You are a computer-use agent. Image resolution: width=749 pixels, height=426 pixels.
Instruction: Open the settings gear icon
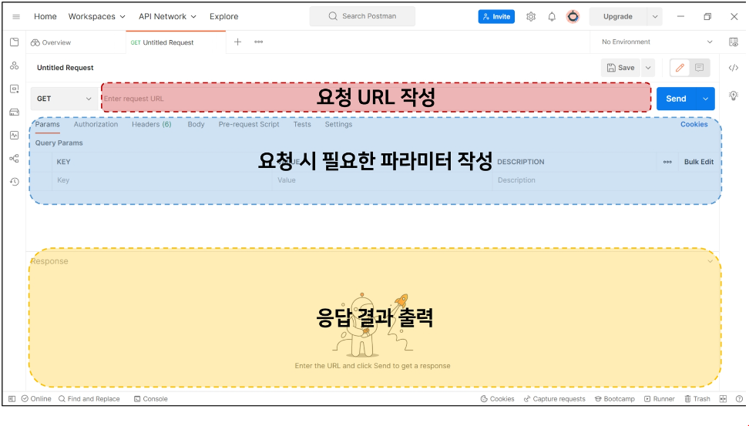[531, 17]
